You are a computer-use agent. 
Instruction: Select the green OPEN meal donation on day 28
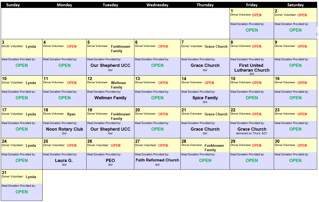(x=205, y=160)
